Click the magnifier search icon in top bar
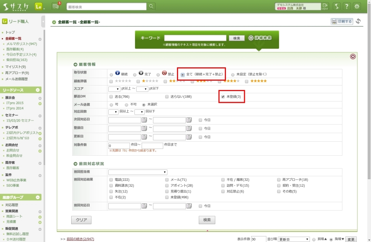Image resolution: width=371 pixels, height=242 pixels. click(151, 6)
